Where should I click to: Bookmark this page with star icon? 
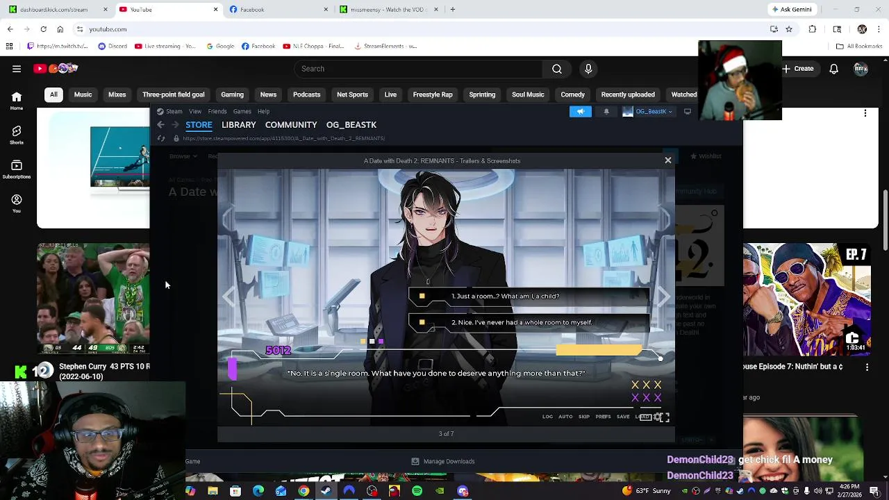(789, 29)
